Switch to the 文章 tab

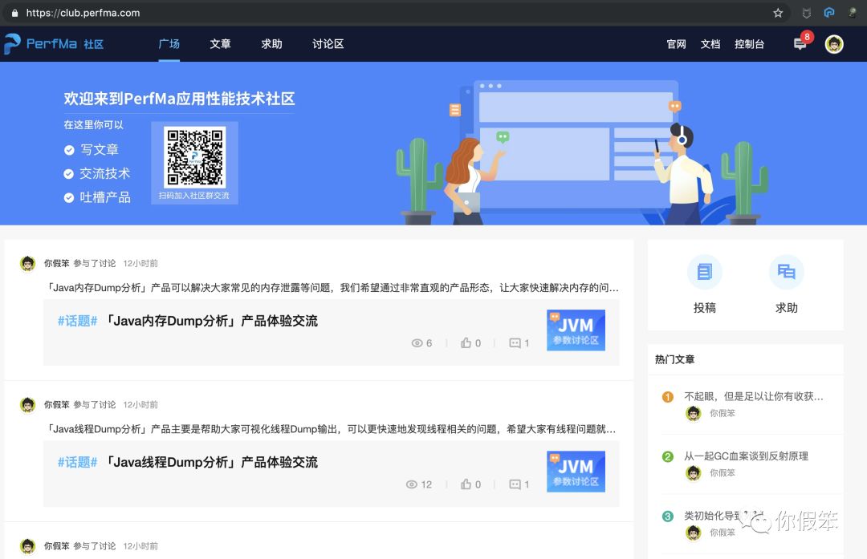tap(220, 44)
